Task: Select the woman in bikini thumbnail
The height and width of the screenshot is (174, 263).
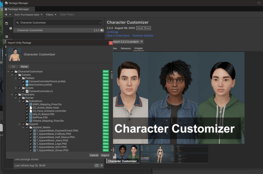Action: tap(157, 154)
